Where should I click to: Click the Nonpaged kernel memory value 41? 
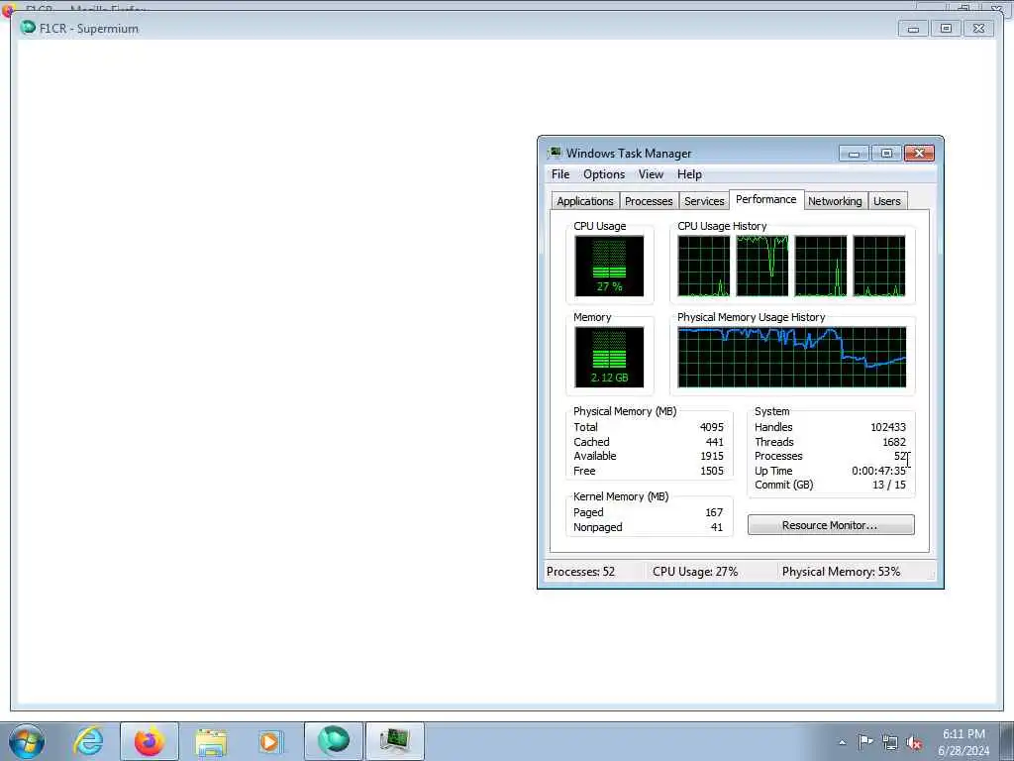pos(717,527)
